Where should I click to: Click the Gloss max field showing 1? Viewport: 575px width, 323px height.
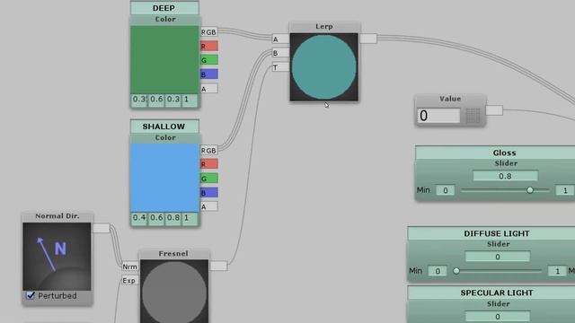[x=565, y=190]
